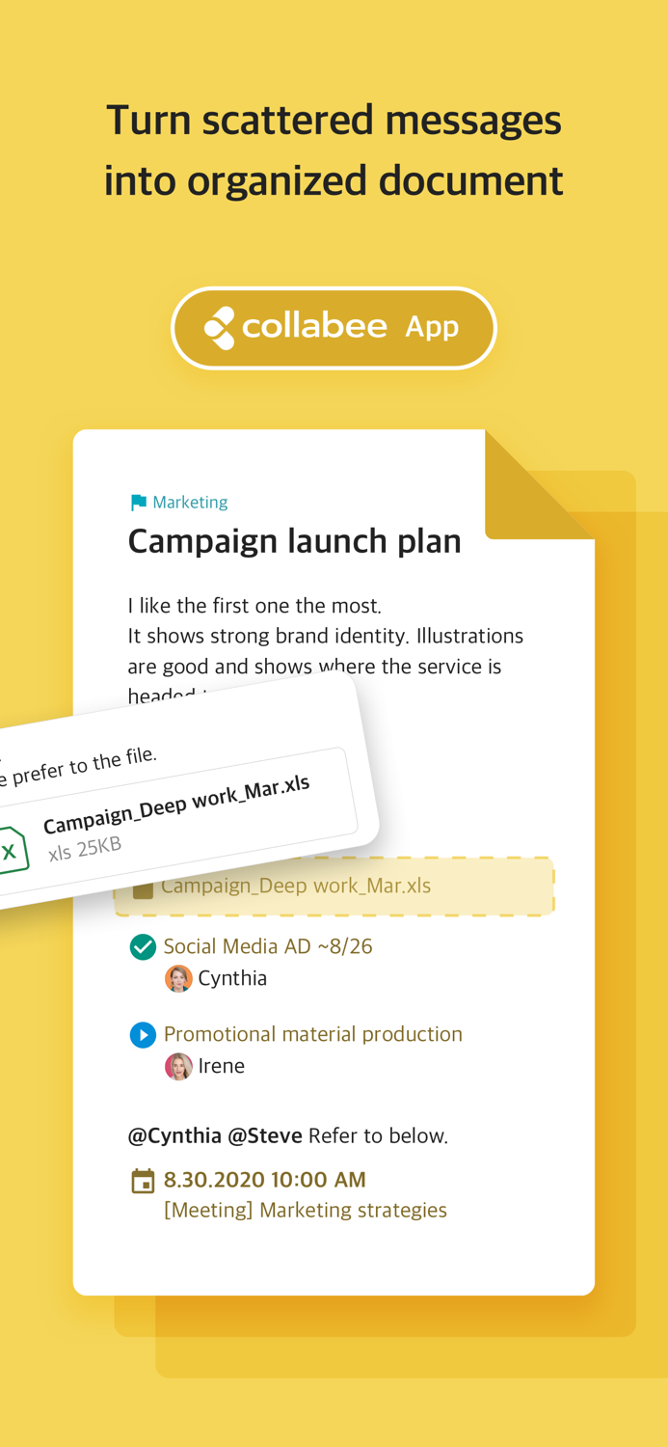Click the xls 25KB file size text

85,849
